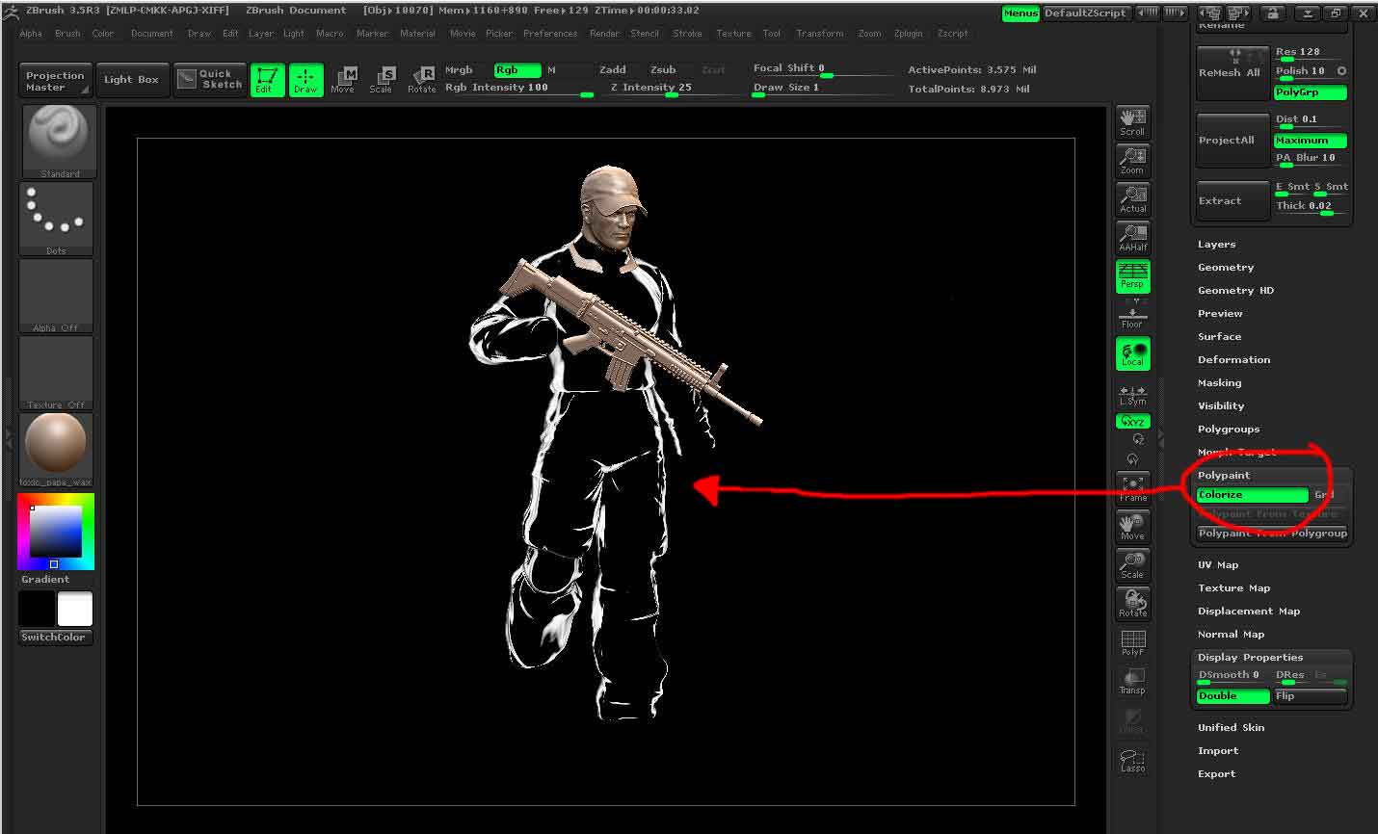
Task: Click the Actual size icon
Action: 1133,199
